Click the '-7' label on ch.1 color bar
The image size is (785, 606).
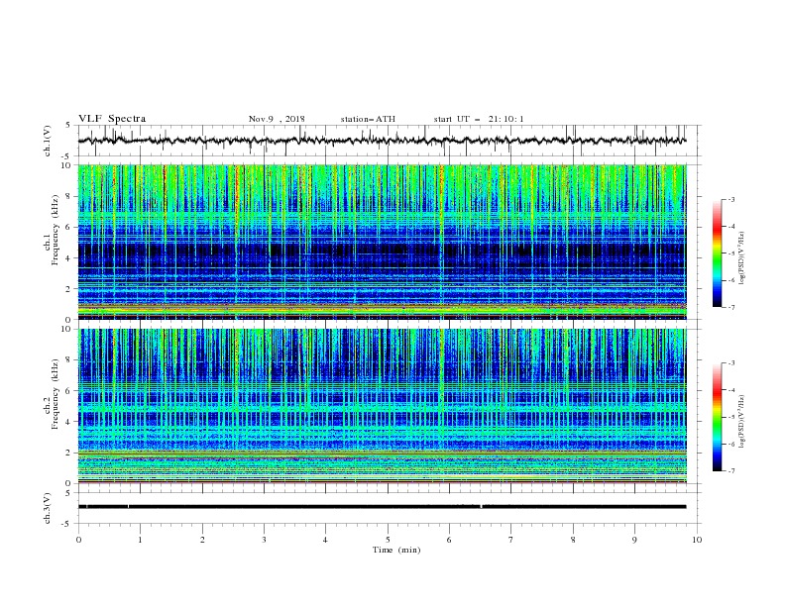tap(730, 307)
